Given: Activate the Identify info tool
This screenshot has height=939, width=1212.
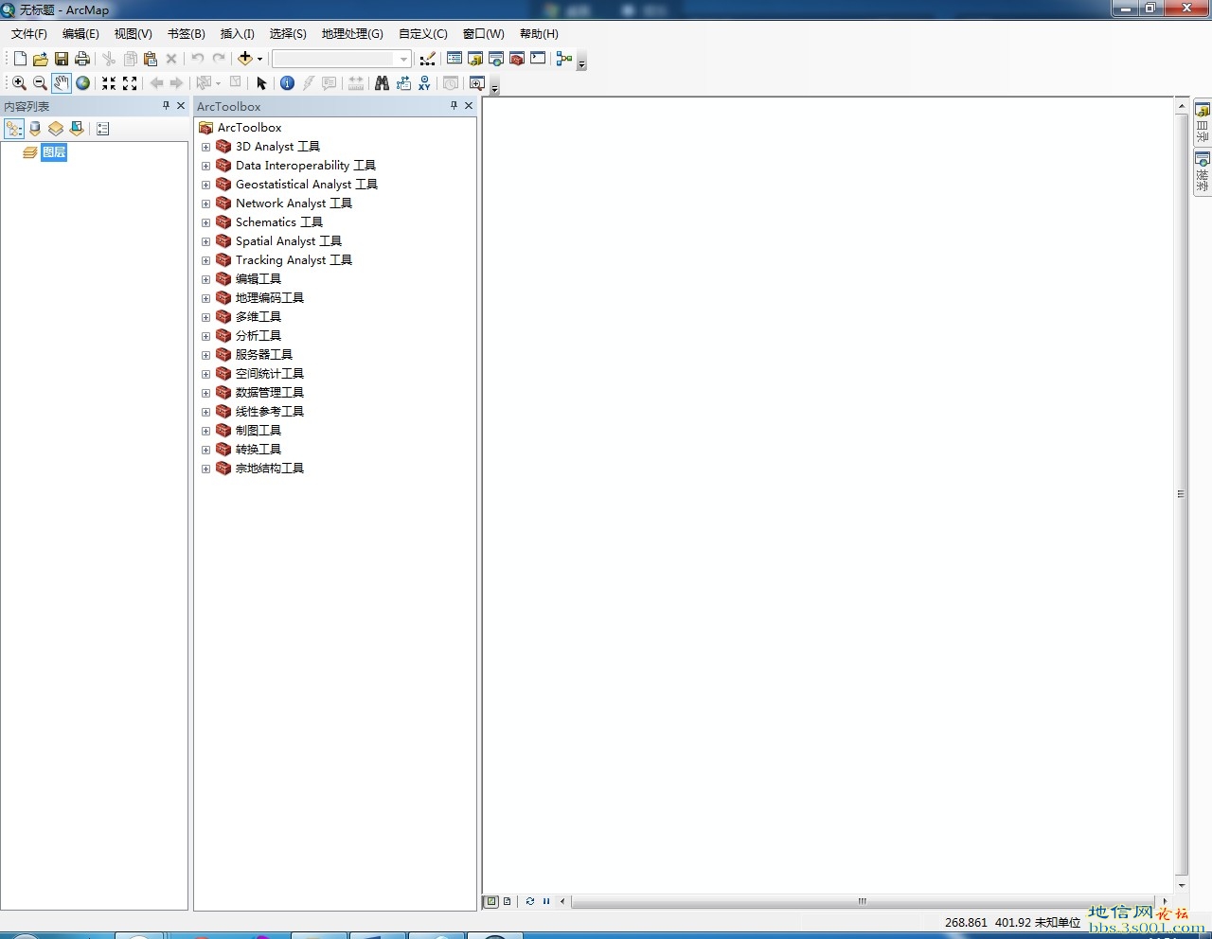Looking at the screenshot, I should [288, 83].
